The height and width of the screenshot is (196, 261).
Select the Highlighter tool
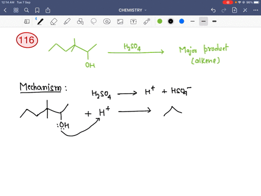(67, 22)
